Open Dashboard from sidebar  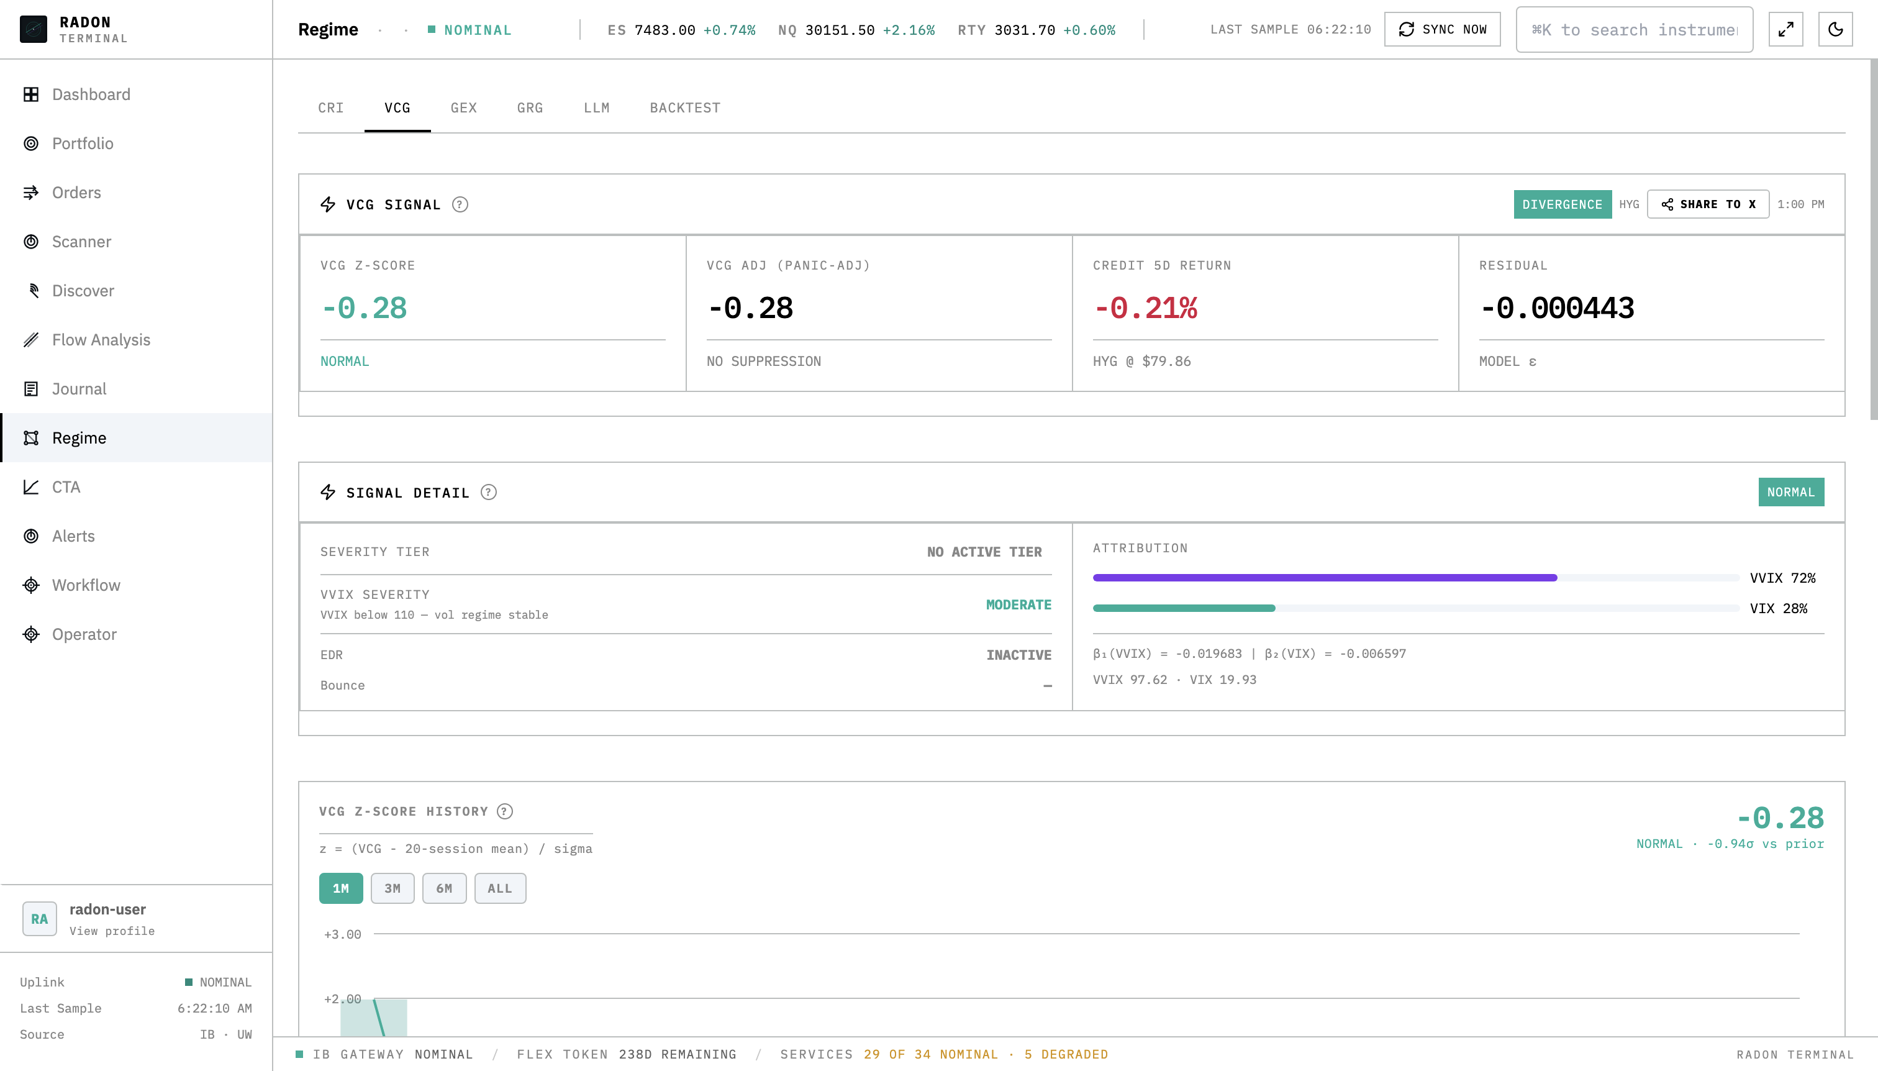click(137, 94)
